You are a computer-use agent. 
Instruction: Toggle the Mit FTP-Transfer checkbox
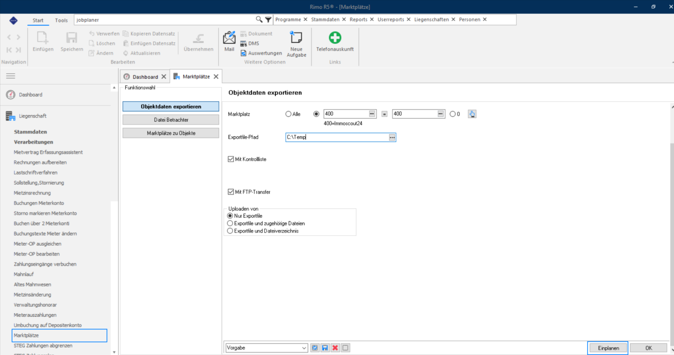(231, 192)
